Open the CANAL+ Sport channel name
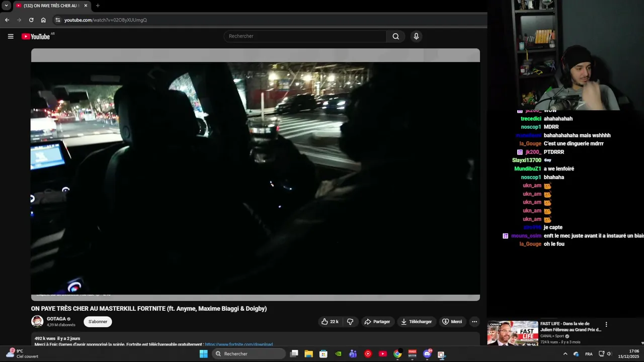 pos(552,336)
